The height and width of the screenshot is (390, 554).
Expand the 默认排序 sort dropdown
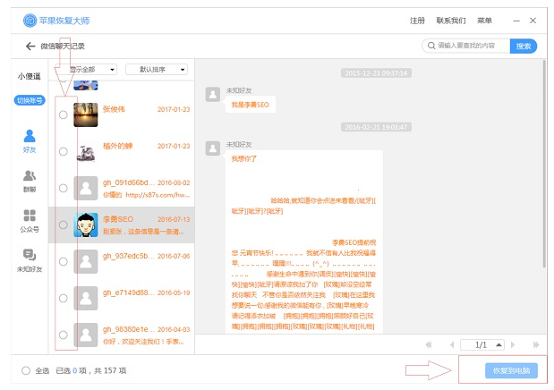(156, 69)
